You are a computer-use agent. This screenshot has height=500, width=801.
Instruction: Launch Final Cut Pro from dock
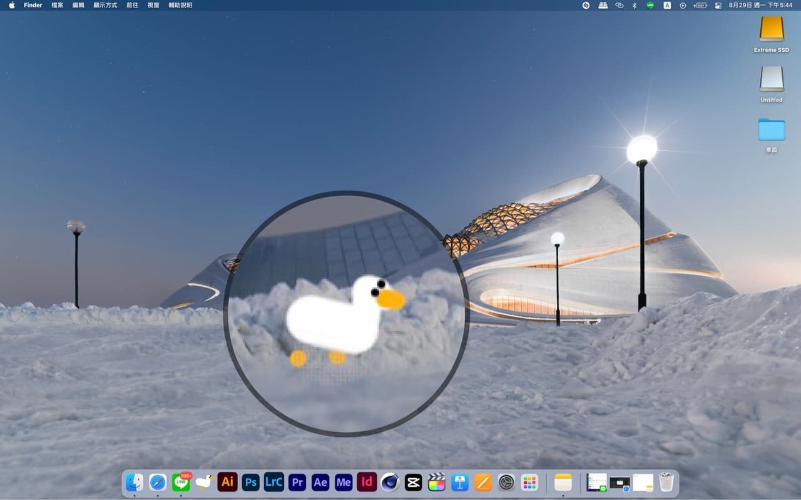(437, 482)
